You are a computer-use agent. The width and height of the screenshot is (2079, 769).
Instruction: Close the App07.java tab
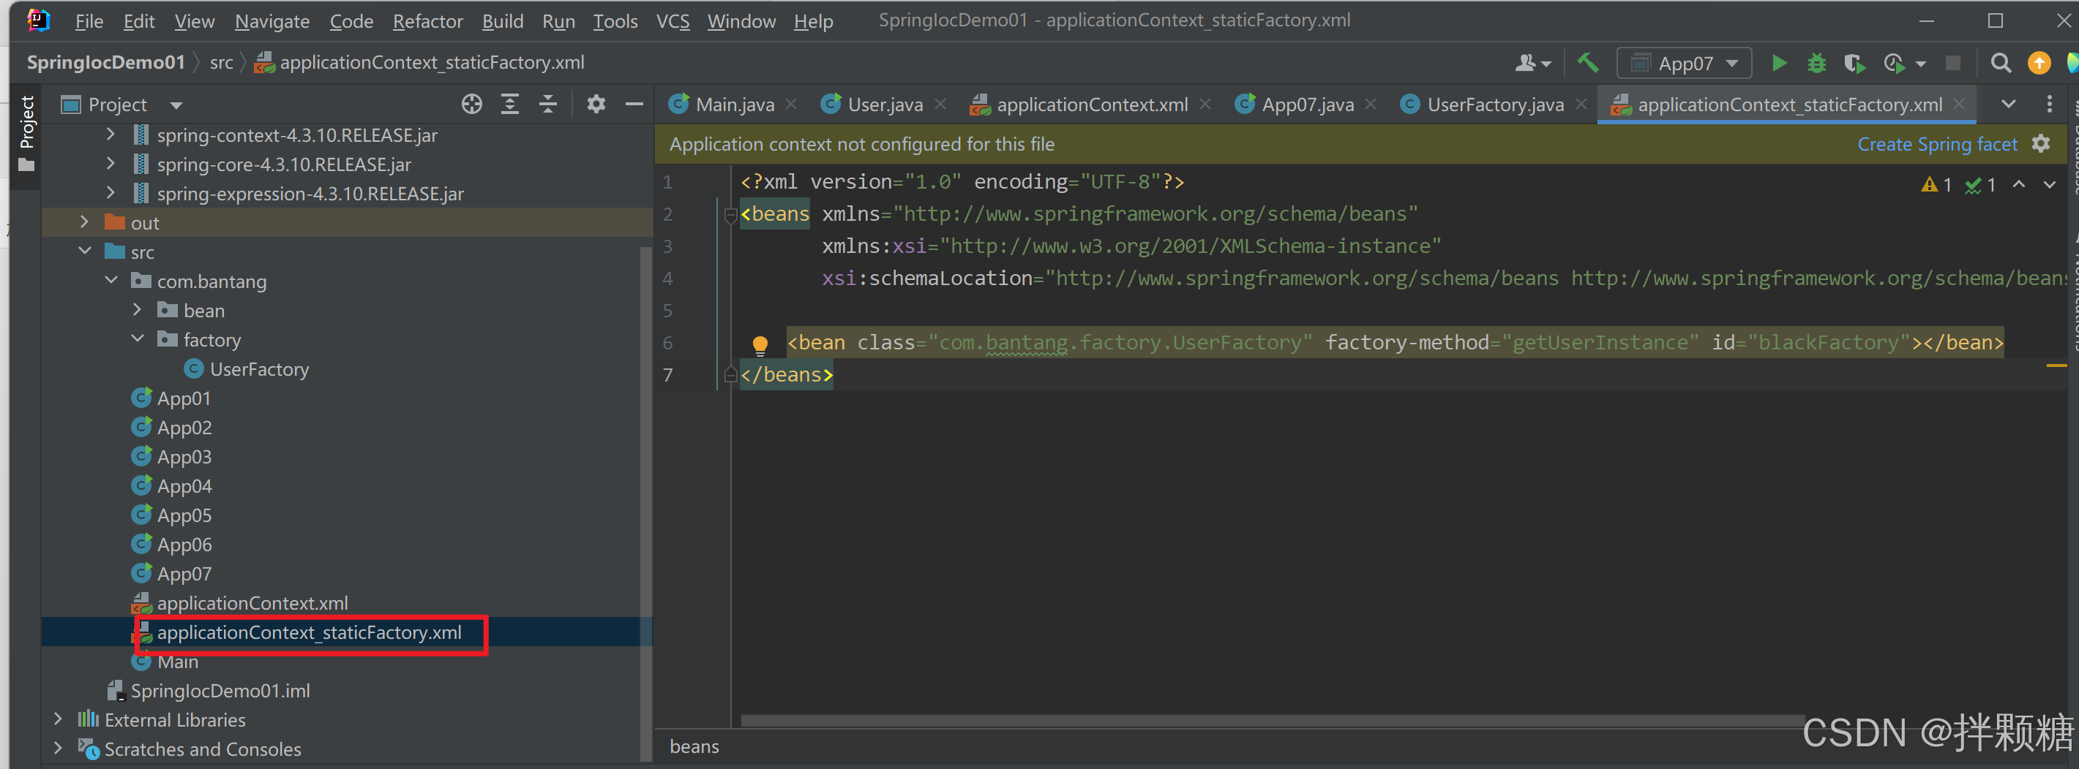[1371, 104]
